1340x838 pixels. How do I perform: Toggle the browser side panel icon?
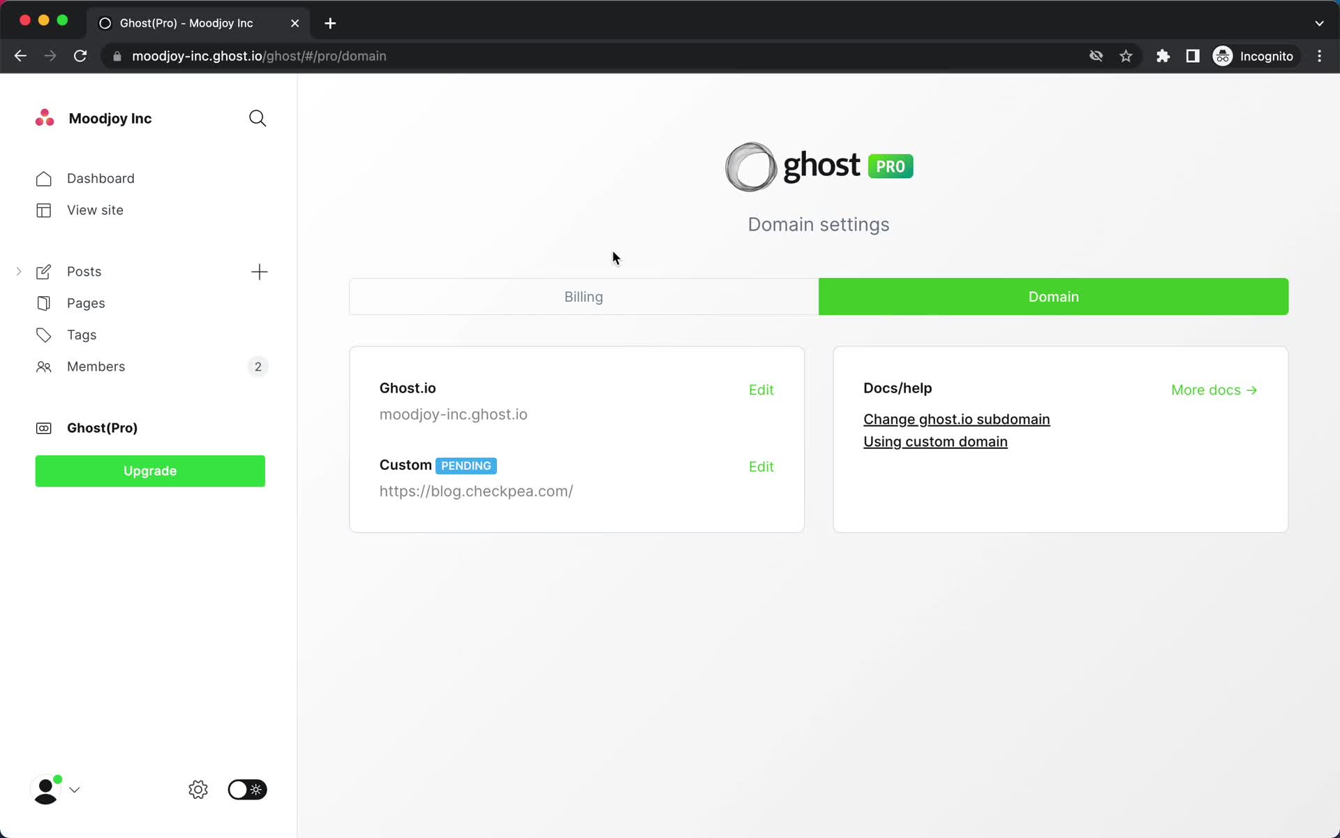(x=1193, y=56)
